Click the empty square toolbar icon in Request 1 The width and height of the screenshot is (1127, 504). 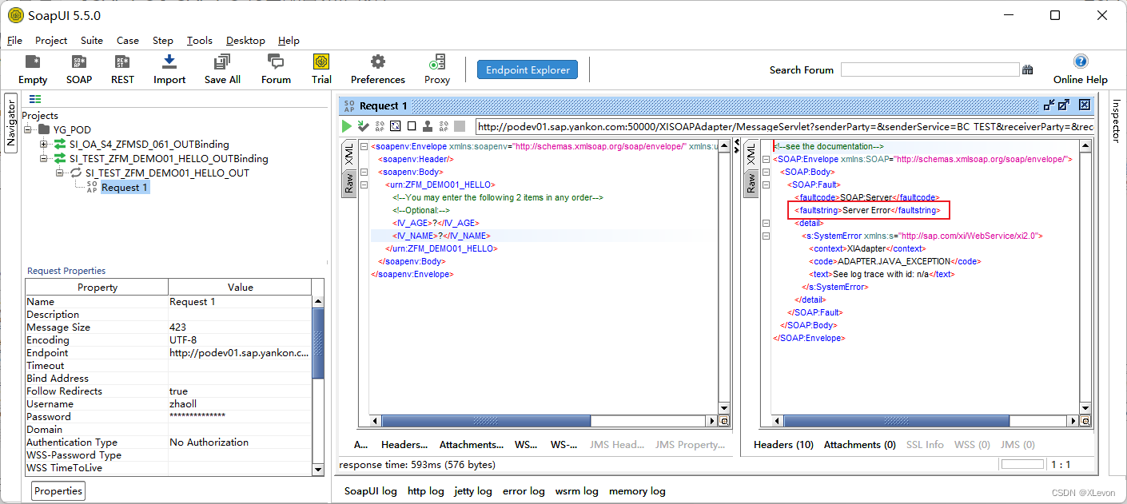tap(412, 126)
